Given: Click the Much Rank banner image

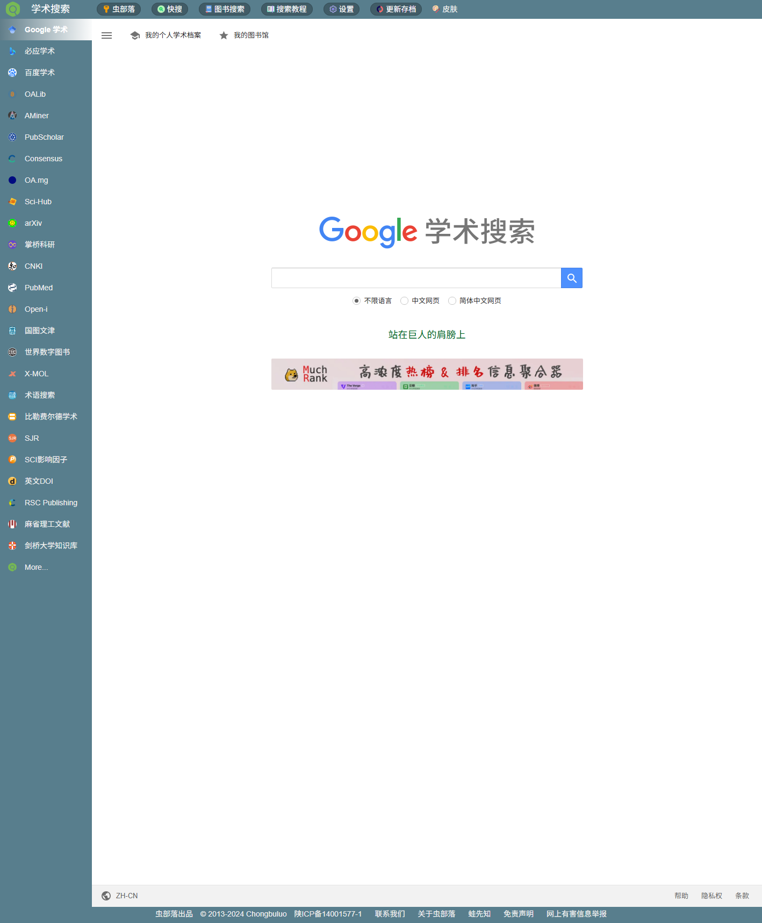Looking at the screenshot, I should (x=427, y=374).
